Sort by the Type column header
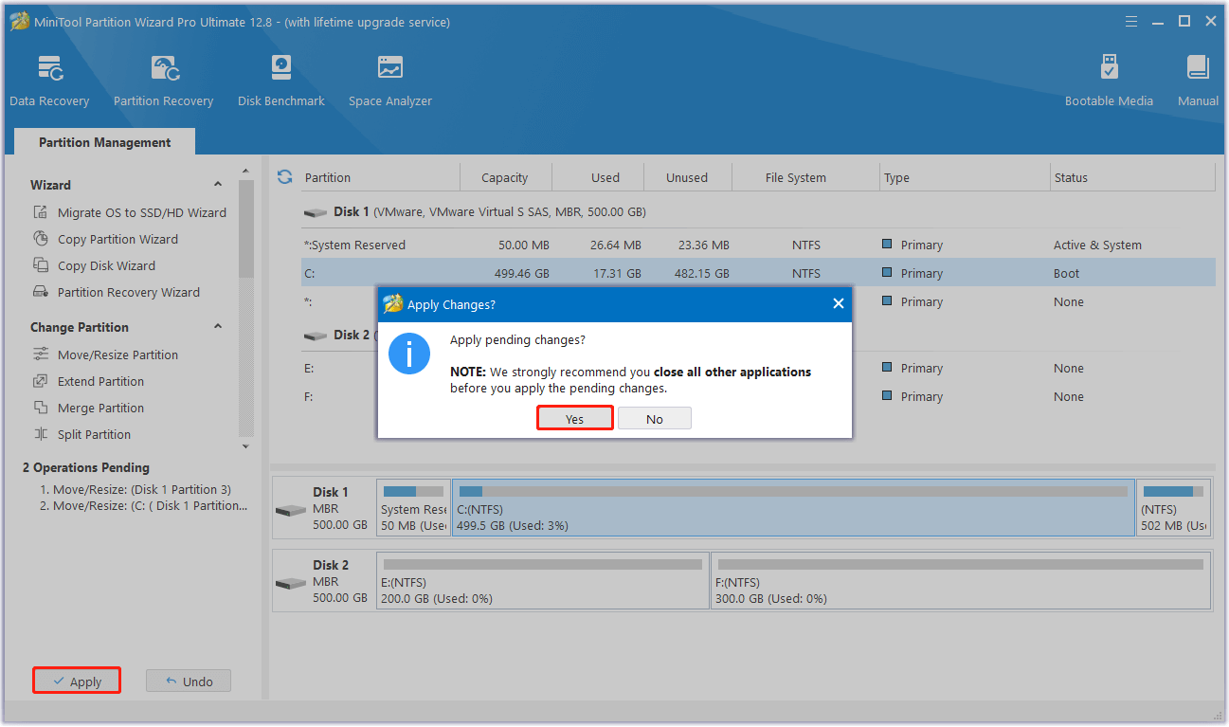The height and width of the screenshot is (727, 1229). pos(896,177)
